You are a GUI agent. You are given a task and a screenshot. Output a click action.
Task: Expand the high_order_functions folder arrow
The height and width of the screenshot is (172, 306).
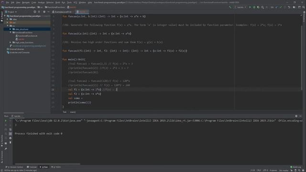[11, 43]
